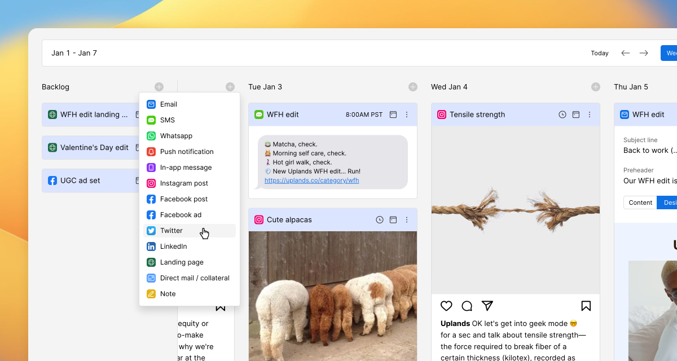
Task: Choose In-app message entry
Action: click(190, 168)
